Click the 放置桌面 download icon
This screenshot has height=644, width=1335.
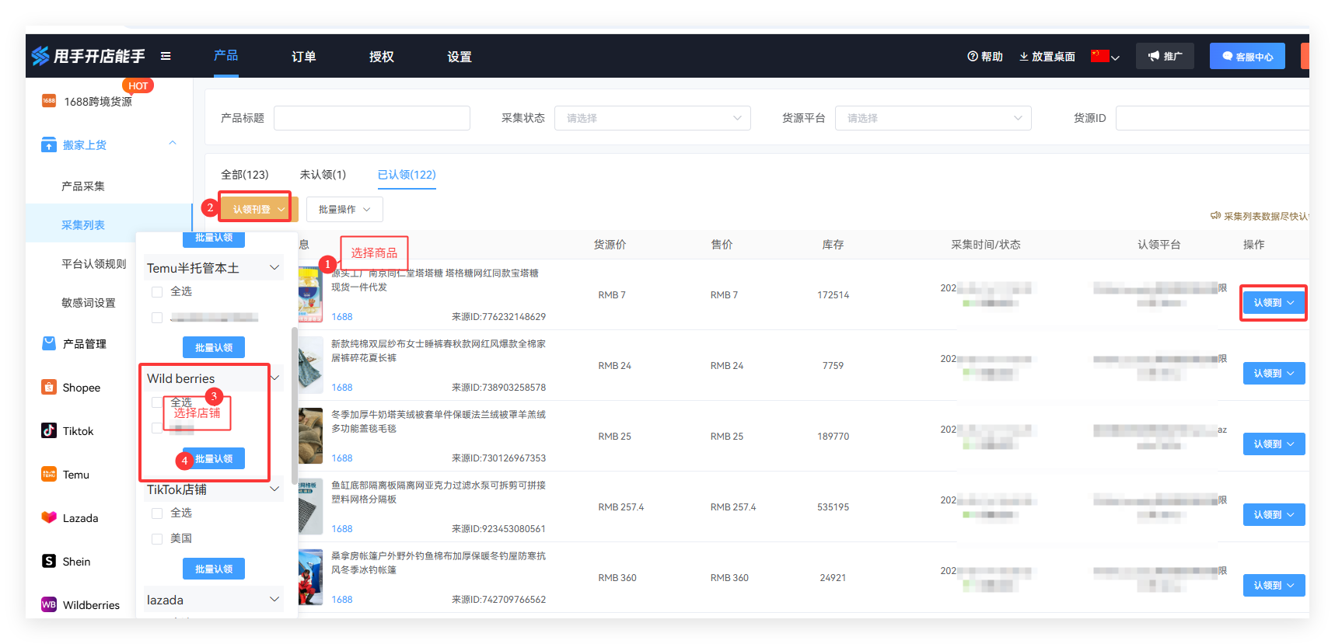coord(1024,56)
